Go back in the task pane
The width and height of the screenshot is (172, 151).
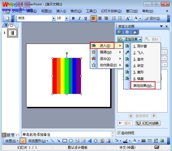click(119, 32)
